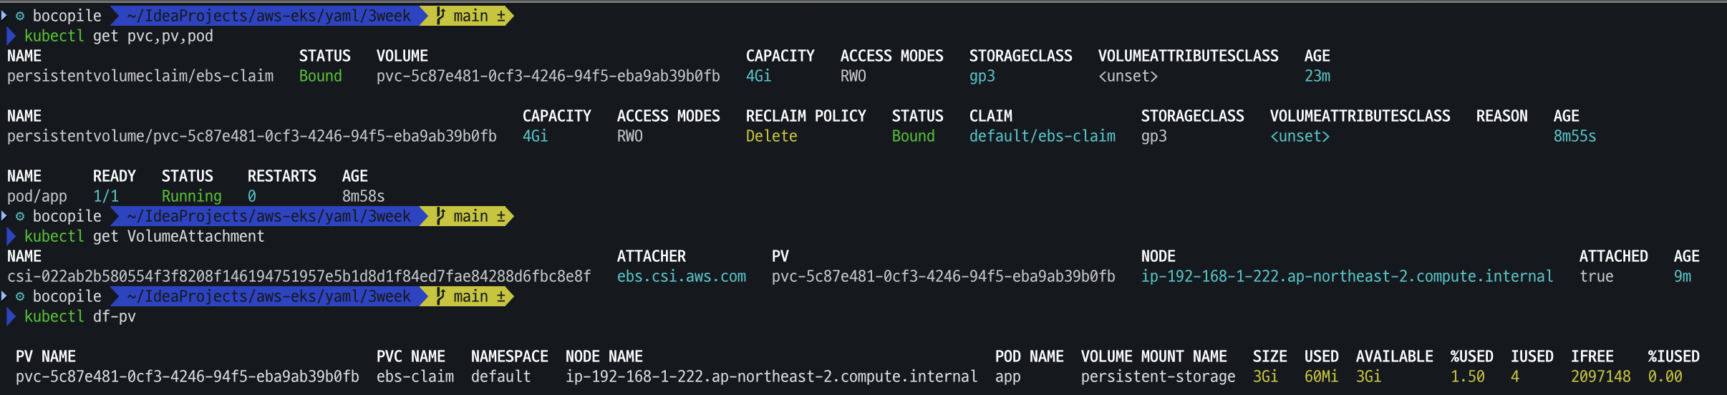The width and height of the screenshot is (1727, 395).
Task: Click the git branch icon above kubectl df-pv
Action: [x=440, y=296]
